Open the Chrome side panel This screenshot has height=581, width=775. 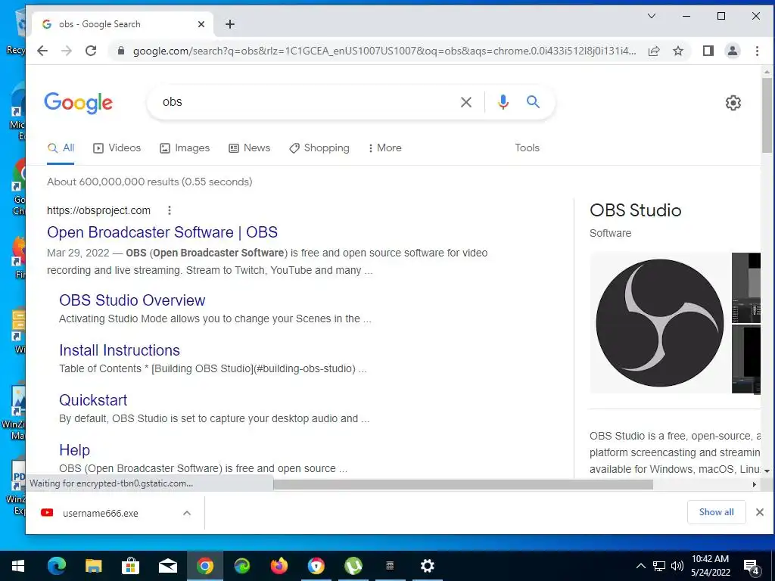click(x=708, y=51)
